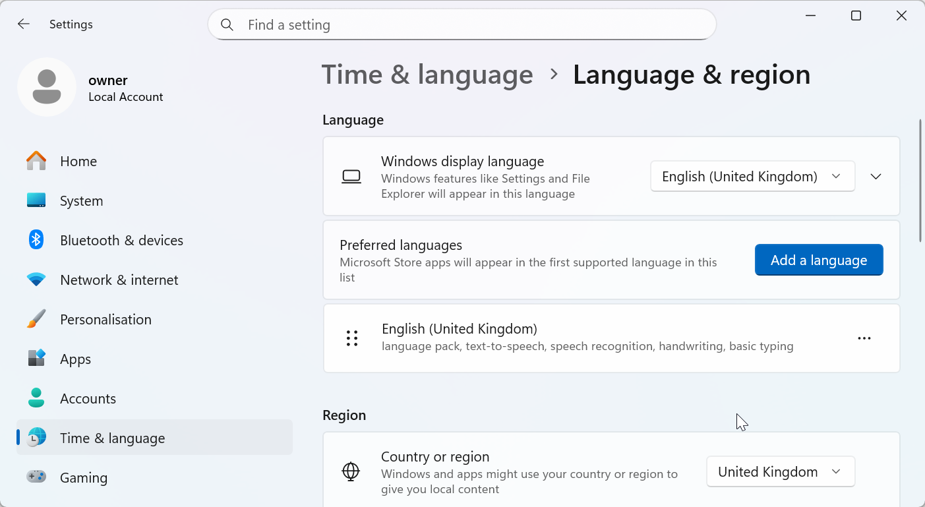Select the Apps icon in sidebar
This screenshot has height=507, width=925.
tap(36, 359)
